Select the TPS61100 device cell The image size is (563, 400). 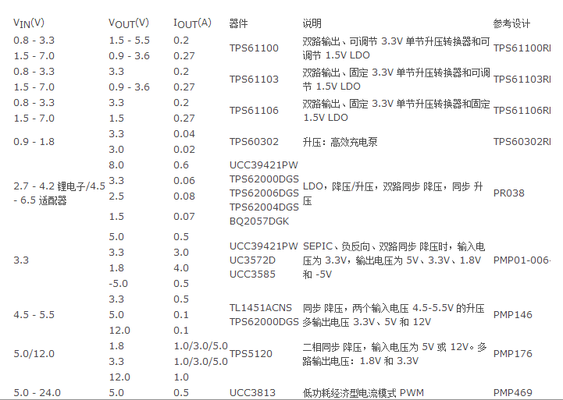[x=254, y=48]
